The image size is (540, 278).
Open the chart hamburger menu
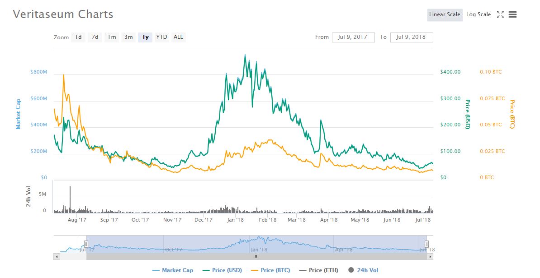[x=512, y=14]
